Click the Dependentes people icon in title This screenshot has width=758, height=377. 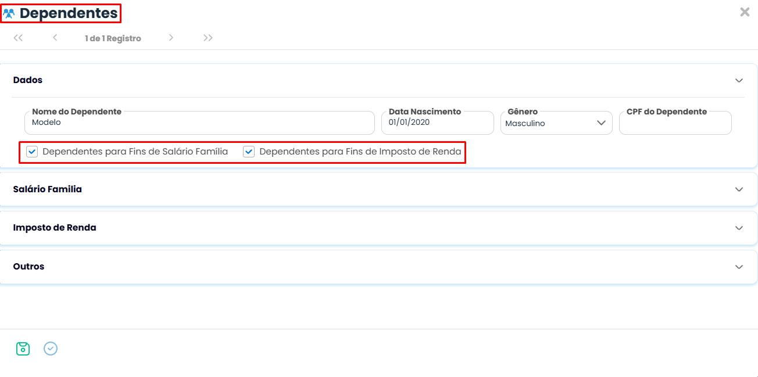9,13
